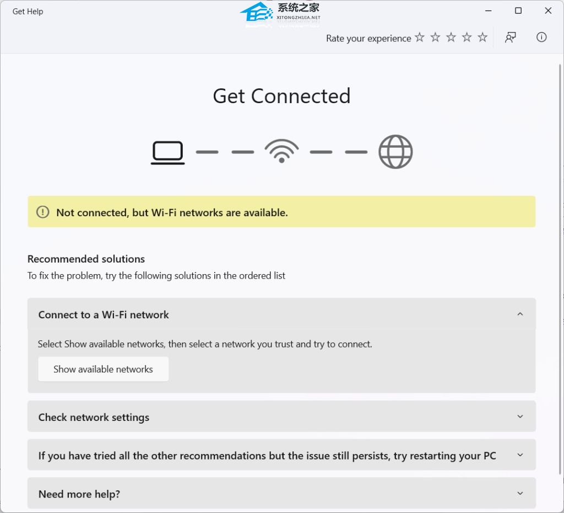Image resolution: width=564 pixels, height=513 pixels.
Task: Expand the Need more help section
Action: (x=520, y=494)
